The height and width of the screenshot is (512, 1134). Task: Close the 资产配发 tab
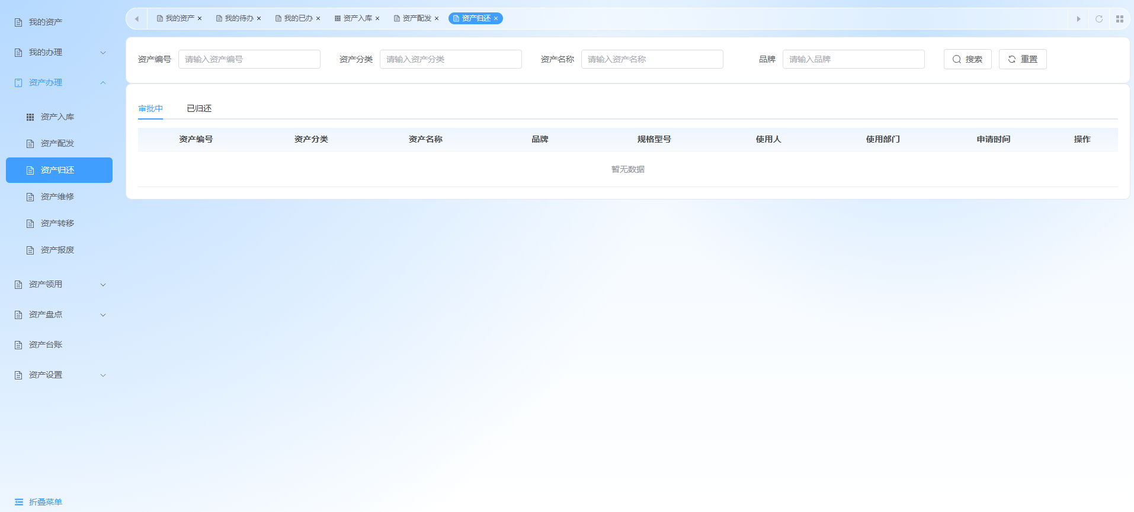[437, 18]
